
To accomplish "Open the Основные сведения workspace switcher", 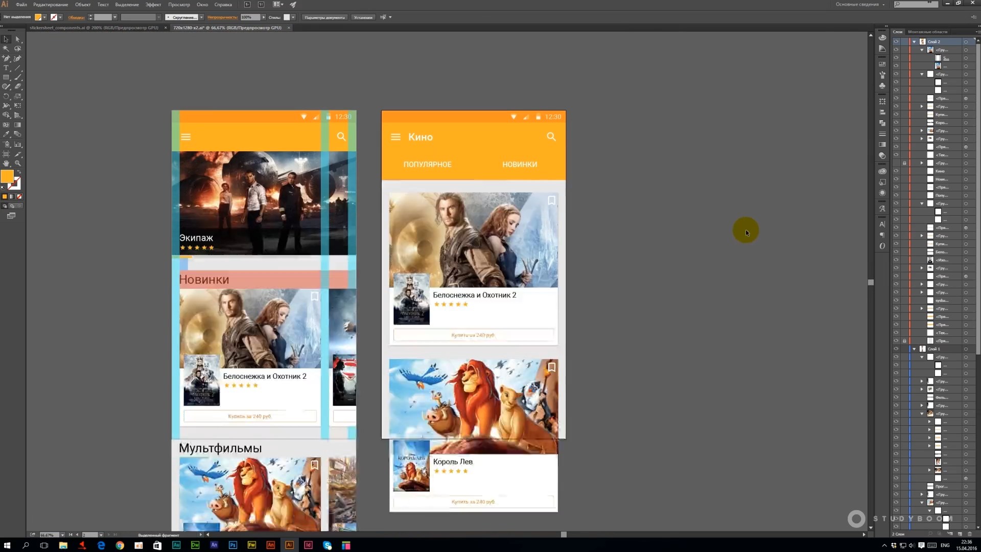I will 860,5.
